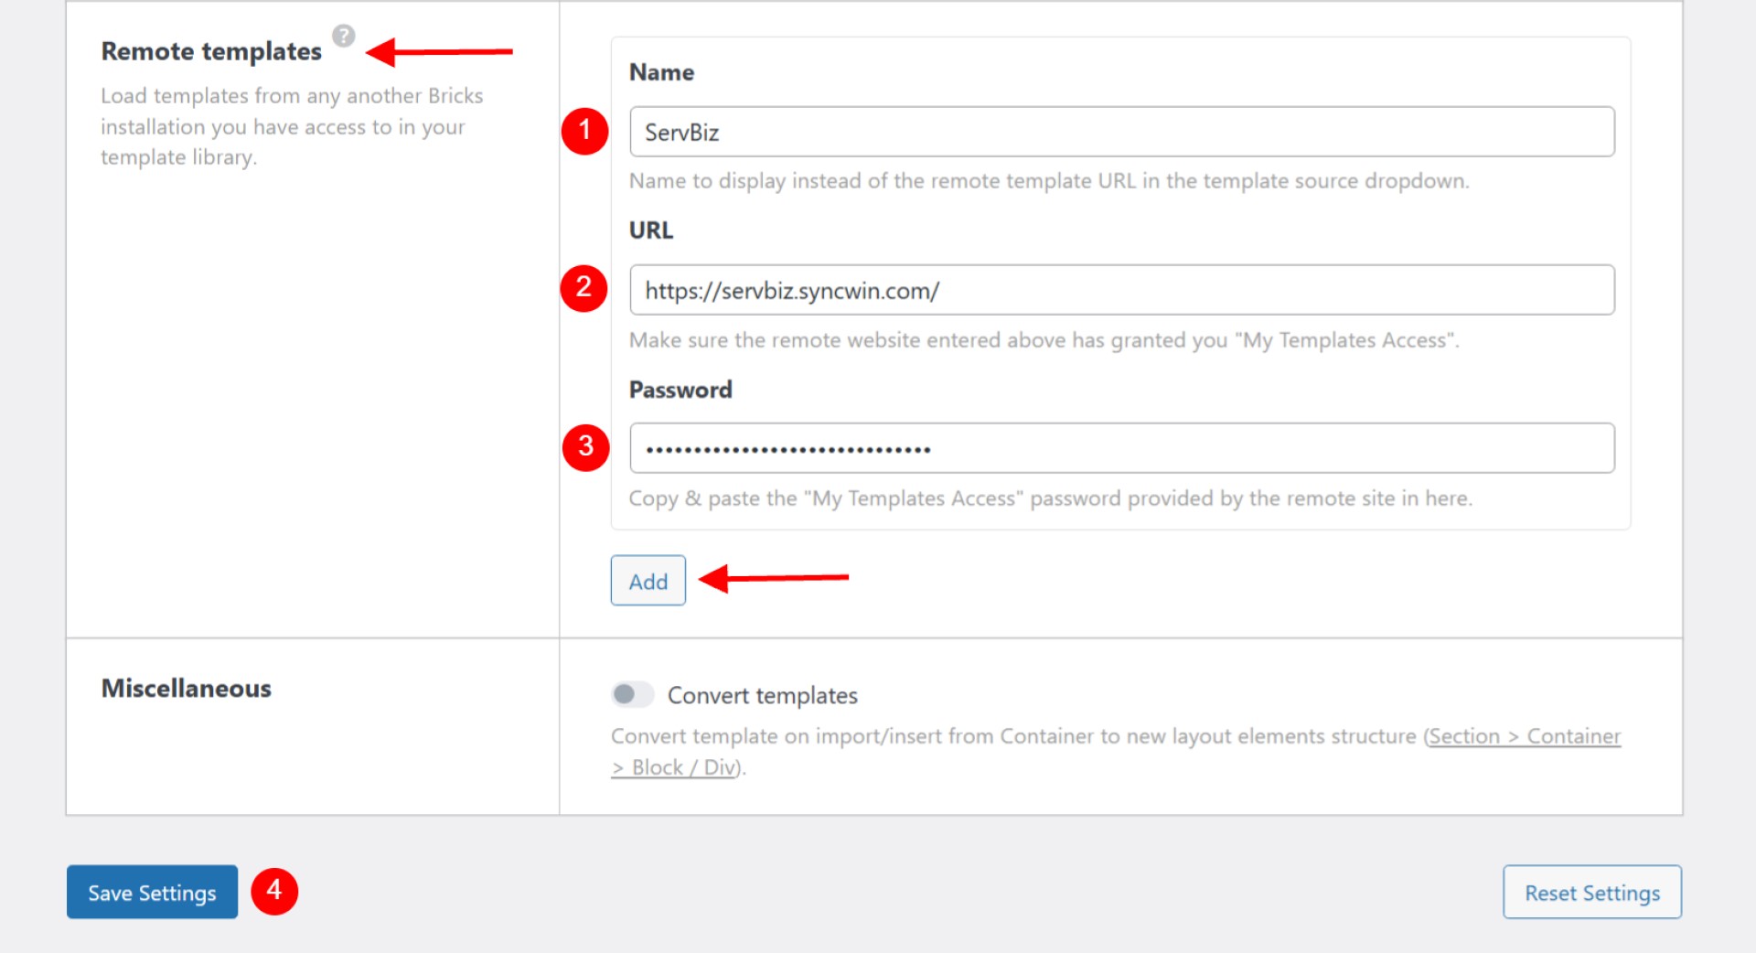Click the URL label
This screenshot has height=953, width=1756.
tap(649, 230)
